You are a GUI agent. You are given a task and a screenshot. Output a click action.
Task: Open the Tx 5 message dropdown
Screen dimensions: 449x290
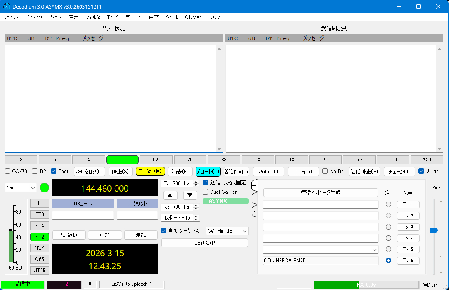(x=374, y=249)
